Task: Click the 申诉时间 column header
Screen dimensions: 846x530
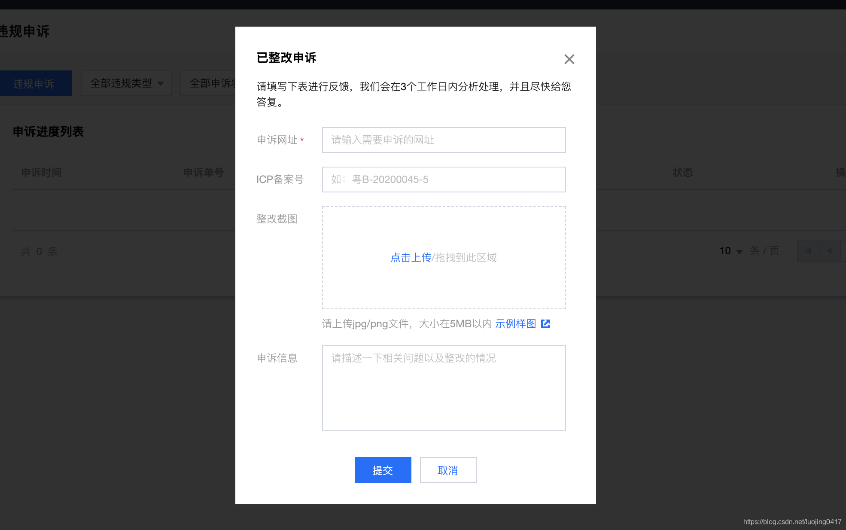Action: tap(42, 172)
